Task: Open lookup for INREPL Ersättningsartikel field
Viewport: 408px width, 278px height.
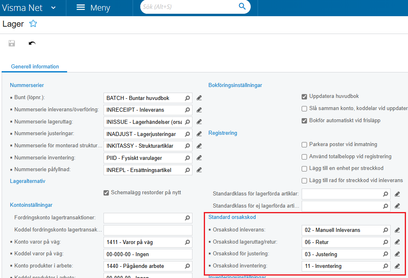Action: [x=187, y=170]
